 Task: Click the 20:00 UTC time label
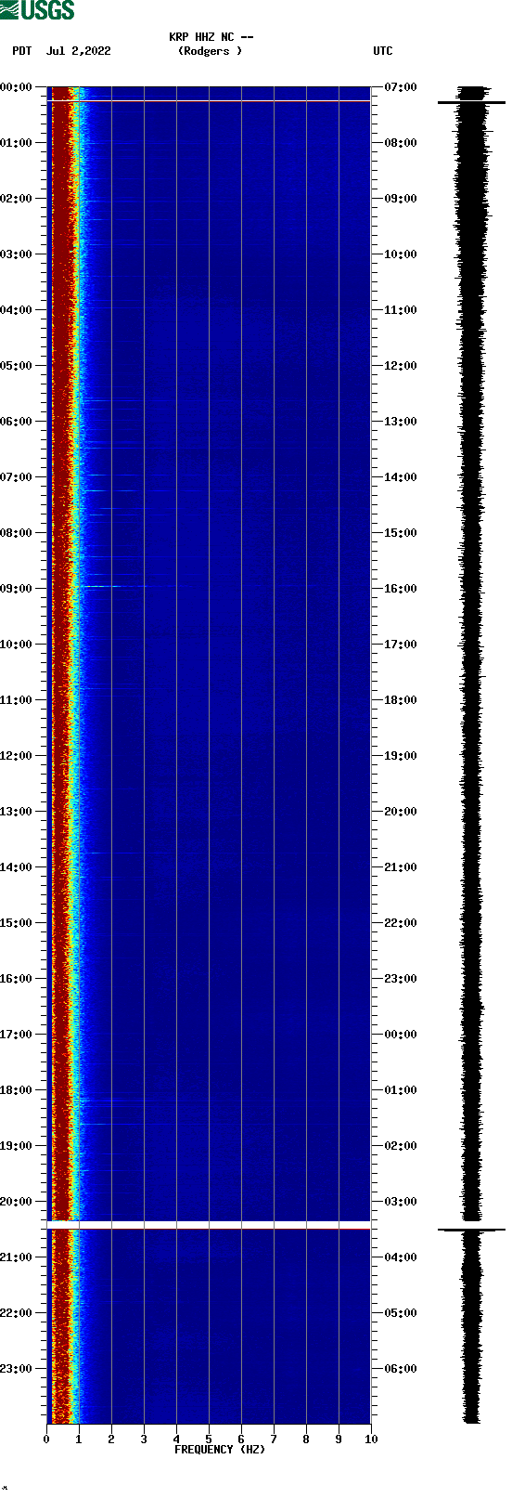401,812
